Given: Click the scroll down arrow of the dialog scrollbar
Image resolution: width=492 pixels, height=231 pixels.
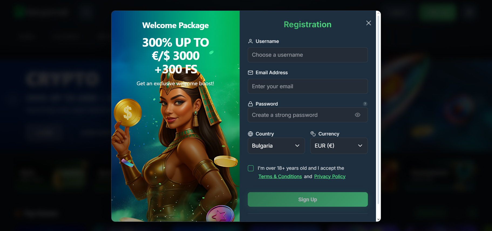Looking at the screenshot, I should coord(378,219).
